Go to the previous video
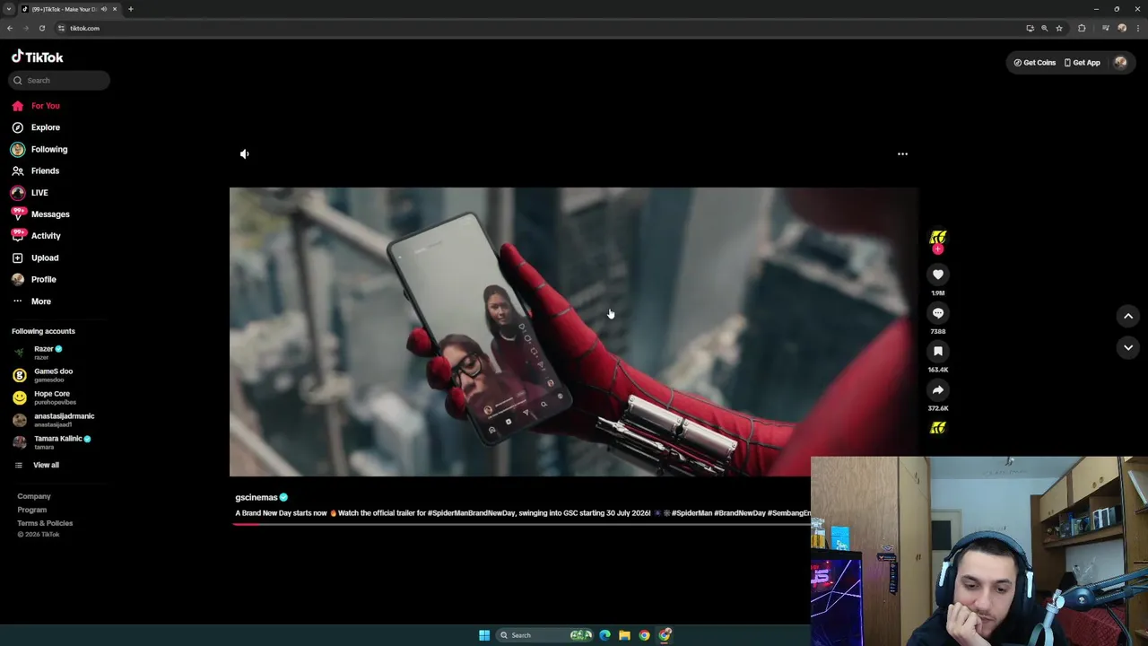 pyautogui.click(x=1128, y=316)
